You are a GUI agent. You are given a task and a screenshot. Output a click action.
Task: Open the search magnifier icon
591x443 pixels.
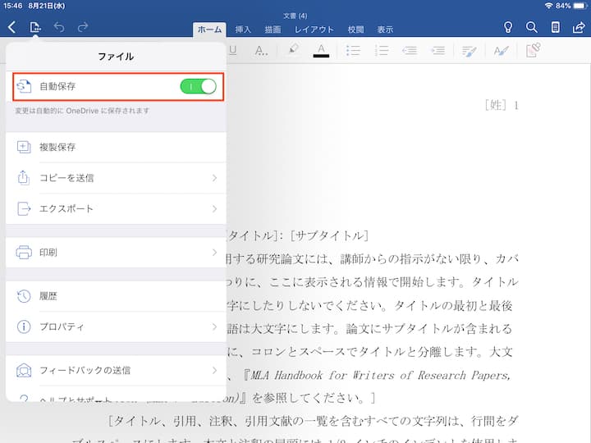coord(531,27)
